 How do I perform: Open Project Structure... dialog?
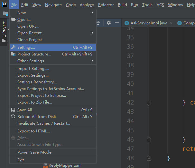(x=53, y=54)
